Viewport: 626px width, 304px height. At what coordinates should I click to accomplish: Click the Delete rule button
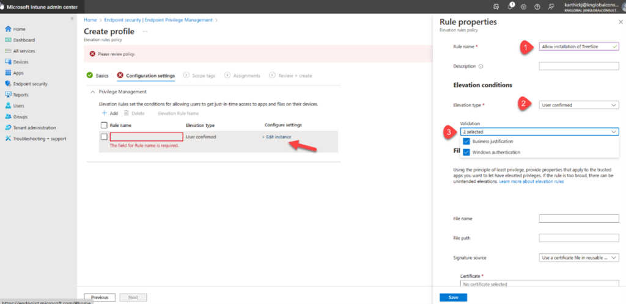point(134,113)
